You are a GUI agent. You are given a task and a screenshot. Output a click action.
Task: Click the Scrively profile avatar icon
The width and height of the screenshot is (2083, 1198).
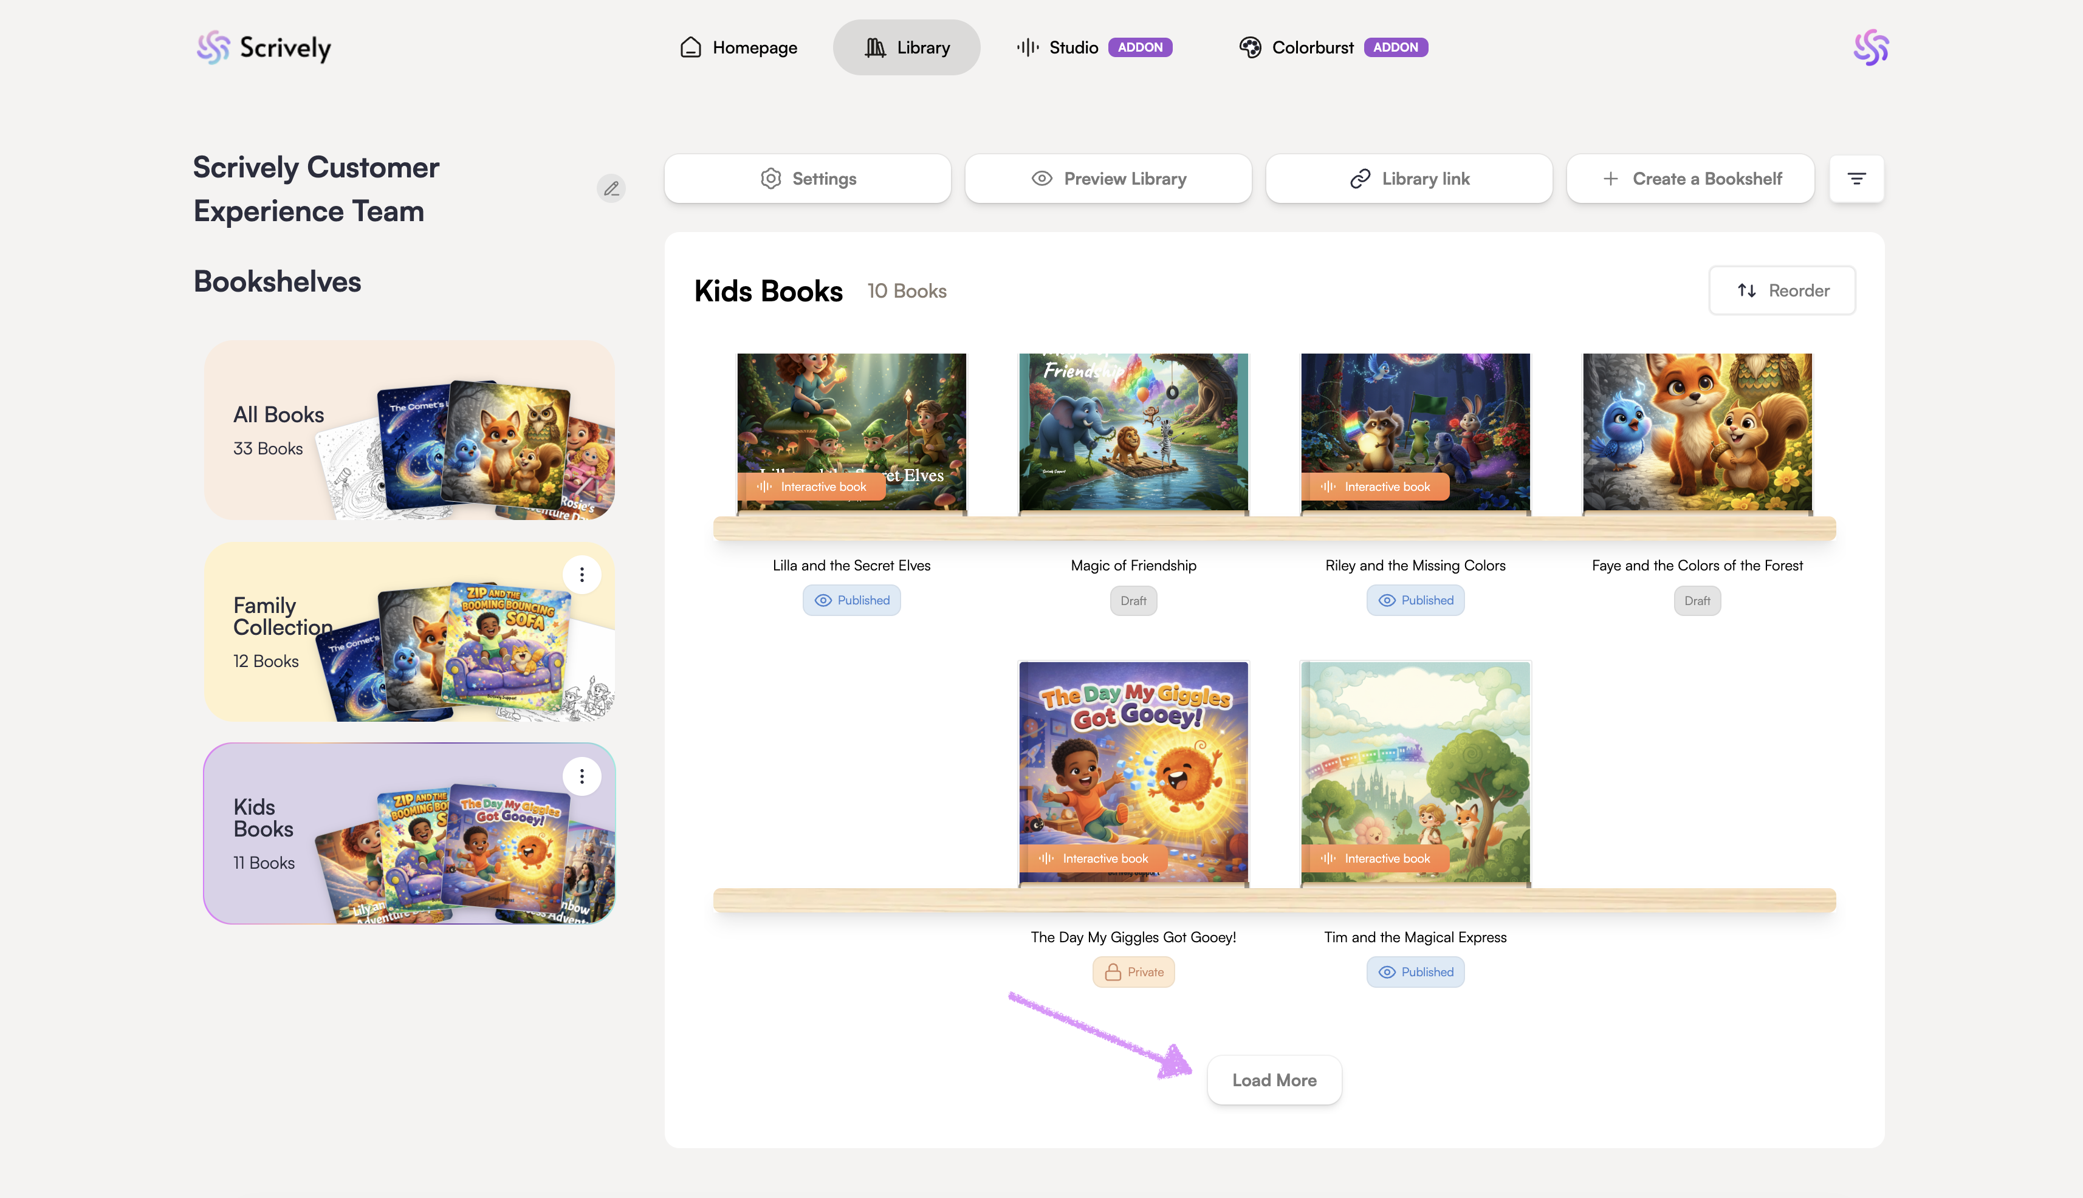1871,48
